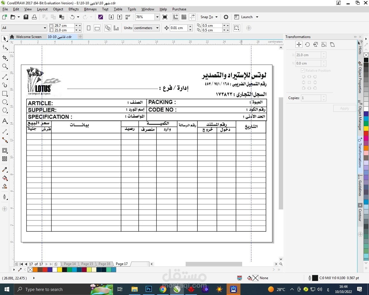
Task: Select the Rotate transformation icon
Action: (307, 45)
